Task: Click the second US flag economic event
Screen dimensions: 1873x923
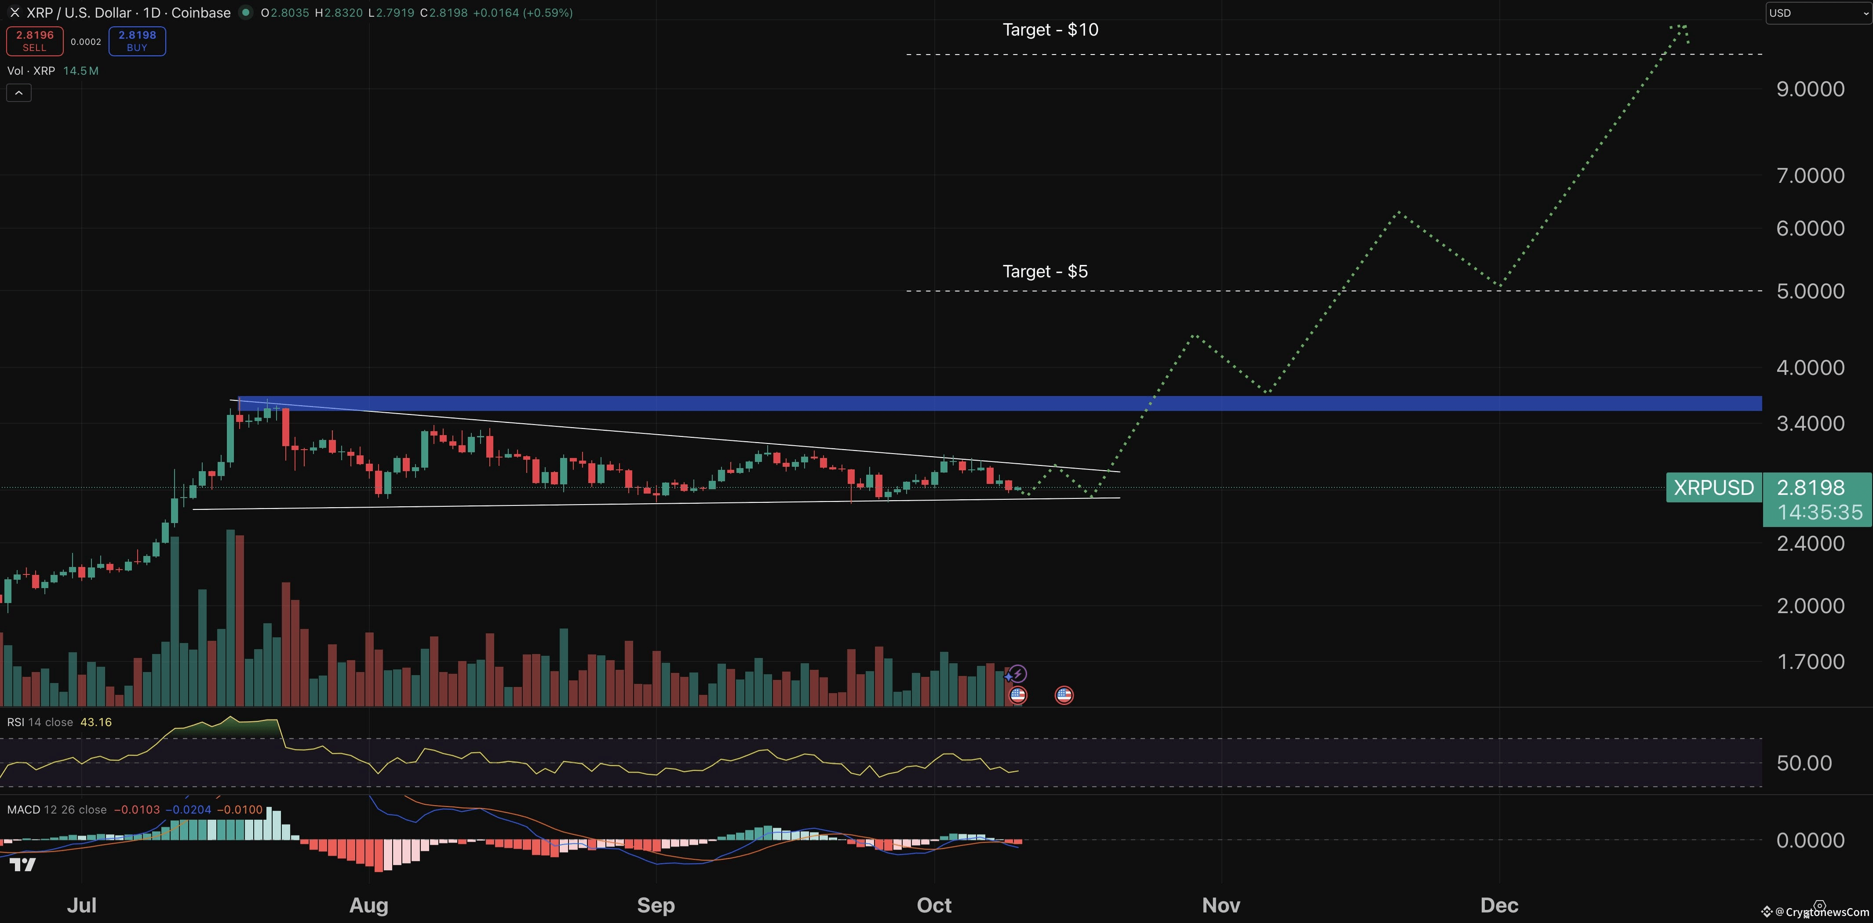Action: (1064, 695)
